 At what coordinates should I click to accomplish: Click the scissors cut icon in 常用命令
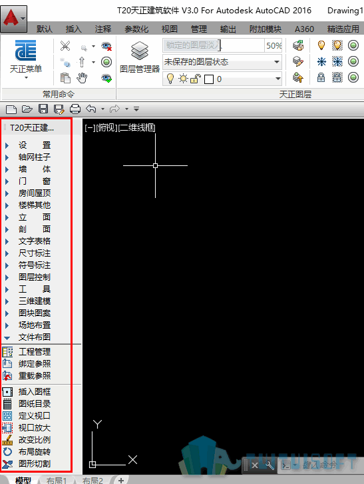click(x=65, y=46)
